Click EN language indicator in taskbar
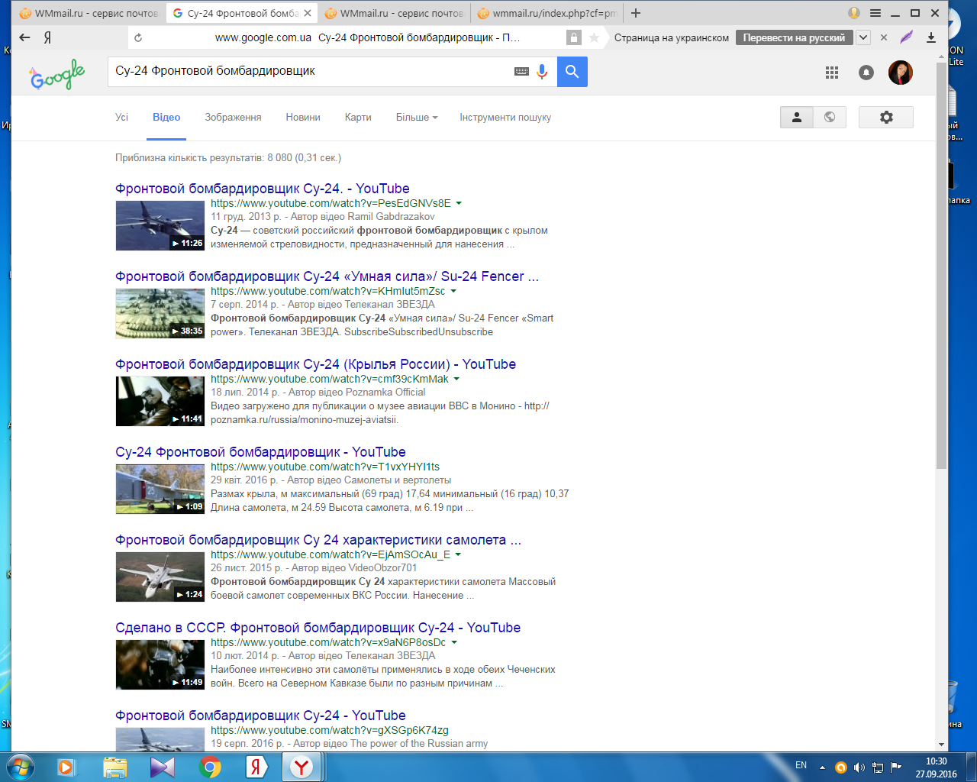This screenshot has width=977, height=782. click(801, 765)
